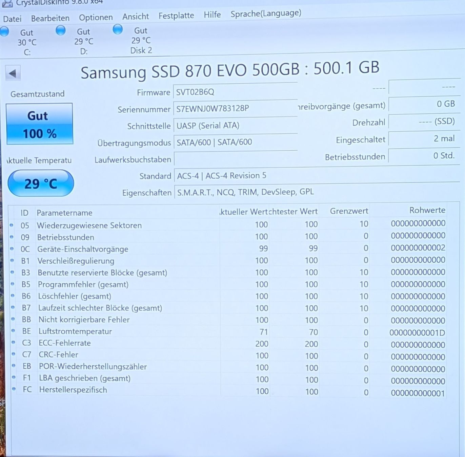The width and height of the screenshot is (465, 457).
Task: Click the Rohwerte column header
Action: point(427,210)
